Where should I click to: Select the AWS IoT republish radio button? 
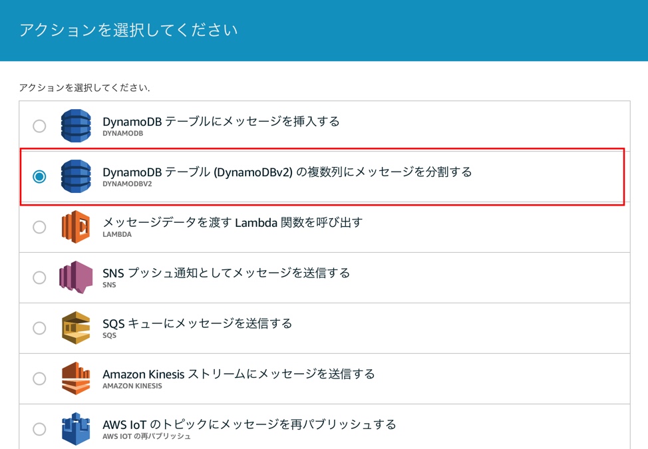[x=39, y=428]
